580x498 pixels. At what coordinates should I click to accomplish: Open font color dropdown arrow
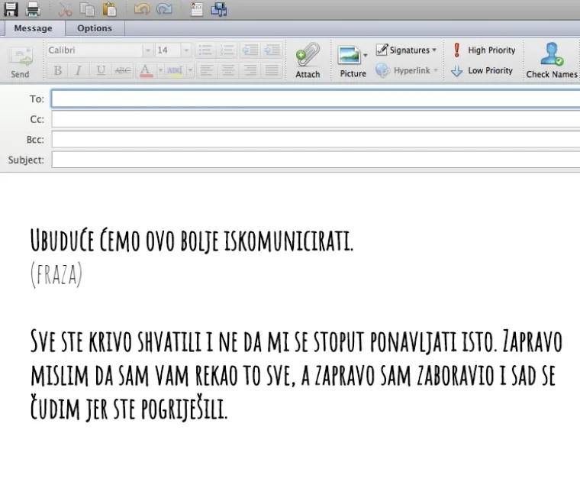click(160, 70)
